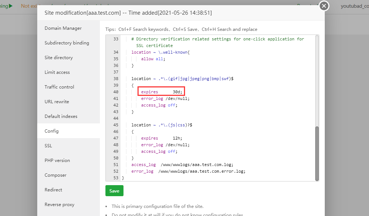Select Redirect in the sidebar
This screenshot has height=216, width=369.
click(53, 190)
